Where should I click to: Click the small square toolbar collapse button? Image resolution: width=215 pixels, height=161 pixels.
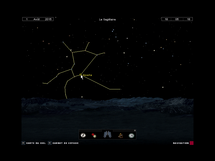pos(135,131)
